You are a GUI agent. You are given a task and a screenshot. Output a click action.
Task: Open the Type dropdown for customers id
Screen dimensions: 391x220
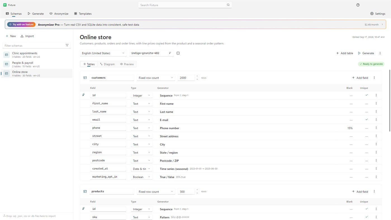tap(141, 95)
